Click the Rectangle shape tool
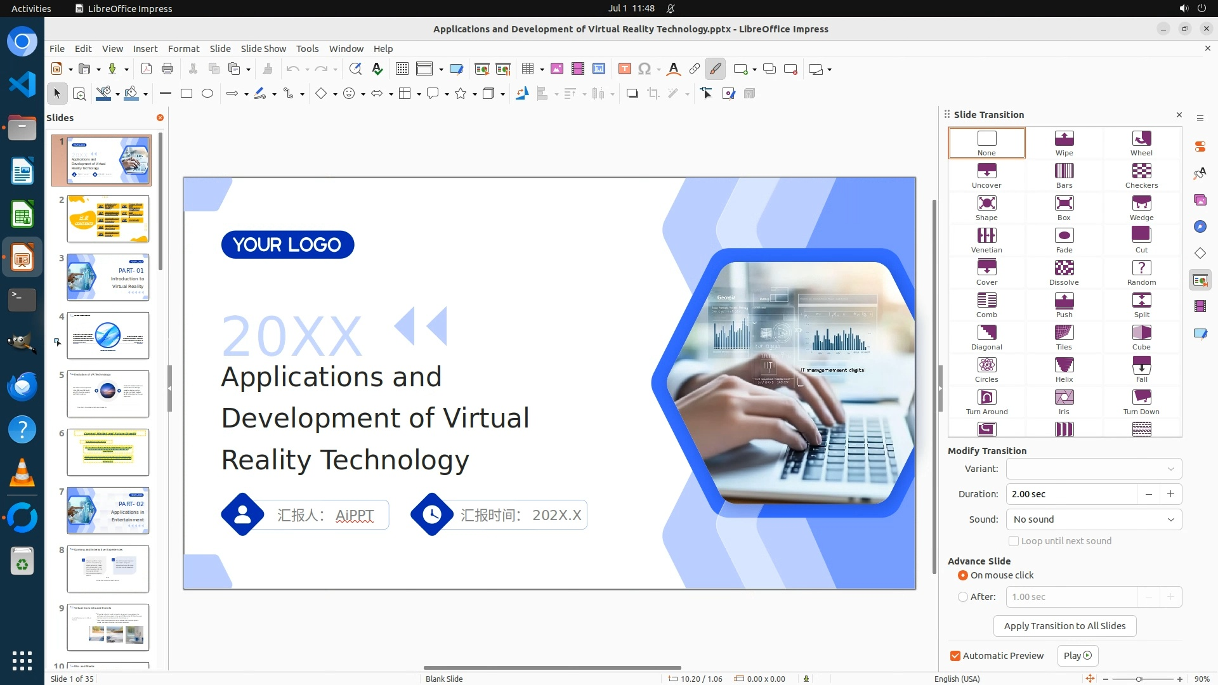Viewport: 1218px width, 685px height. click(187, 94)
